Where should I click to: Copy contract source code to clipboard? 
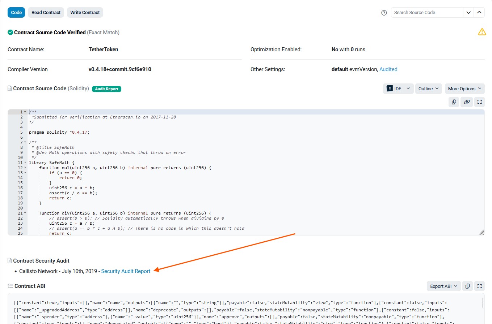(x=454, y=102)
